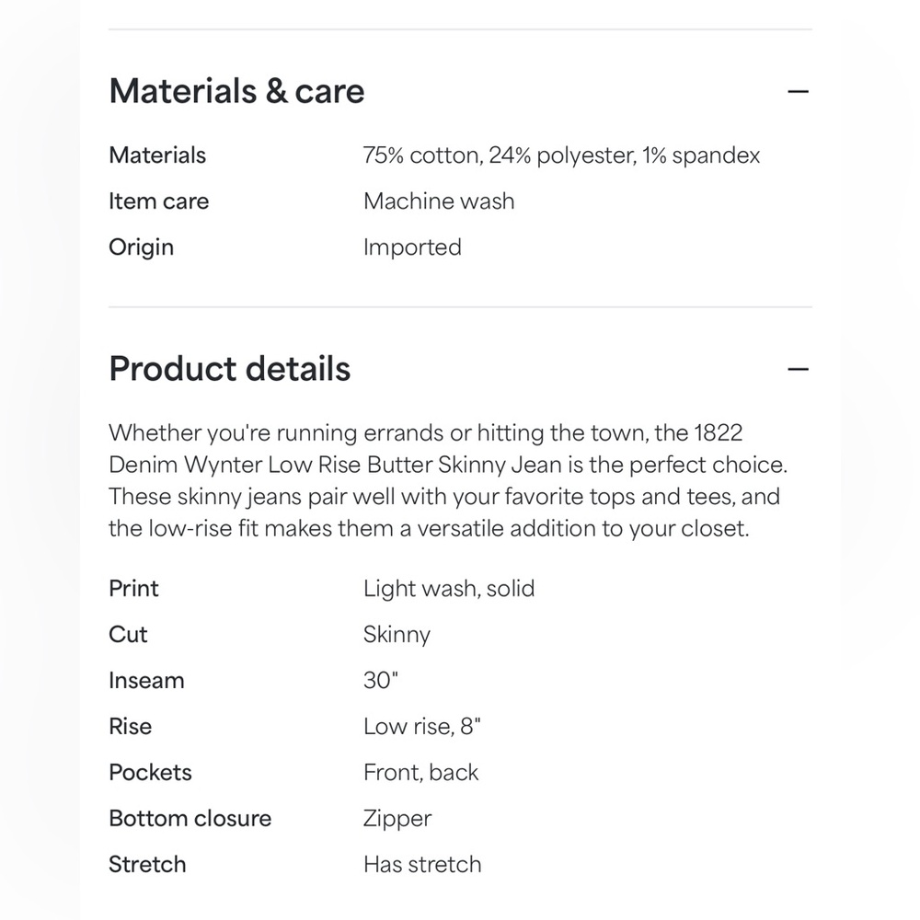
Task: Click the Materials & care heading
Action: 236,91
